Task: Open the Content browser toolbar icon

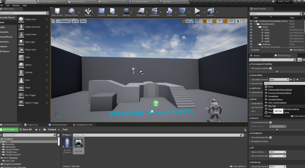Action: pos(101,12)
